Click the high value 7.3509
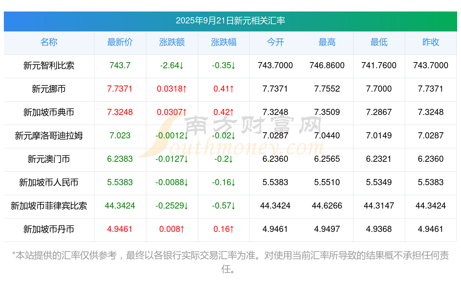This screenshot has height=281, width=461. coord(327,112)
